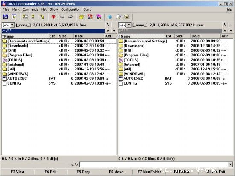Image resolution: width=235 pixels, height=176 pixels.
Task: Click the Alt+F4 Exit button
Action: click(216, 172)
